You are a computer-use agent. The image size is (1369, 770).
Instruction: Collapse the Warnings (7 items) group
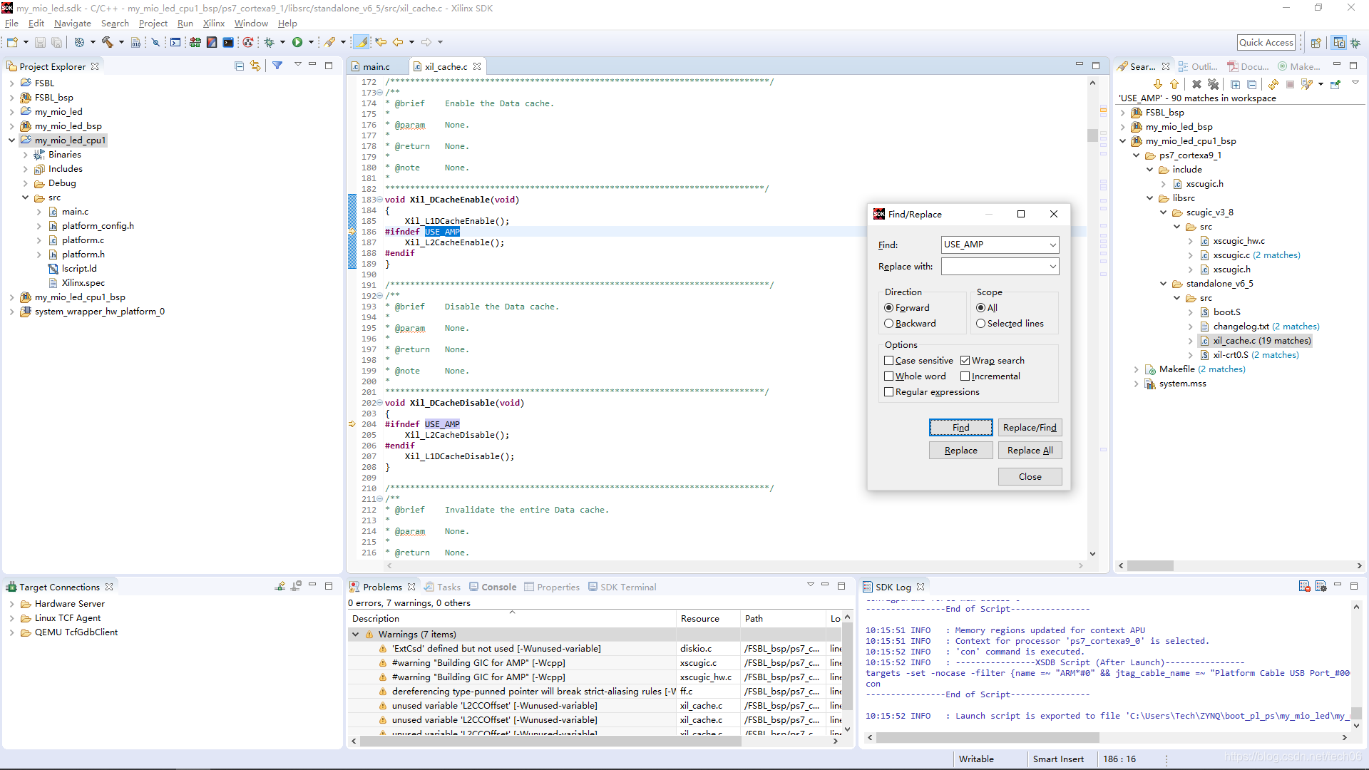355,635
